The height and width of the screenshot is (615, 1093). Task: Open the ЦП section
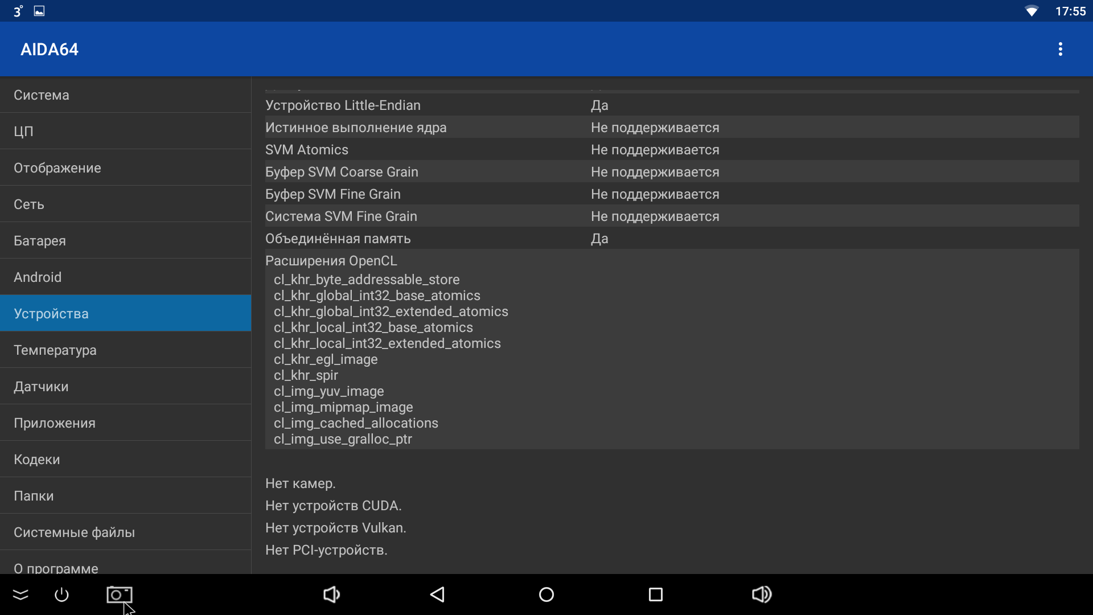click(x=125, y=132)
